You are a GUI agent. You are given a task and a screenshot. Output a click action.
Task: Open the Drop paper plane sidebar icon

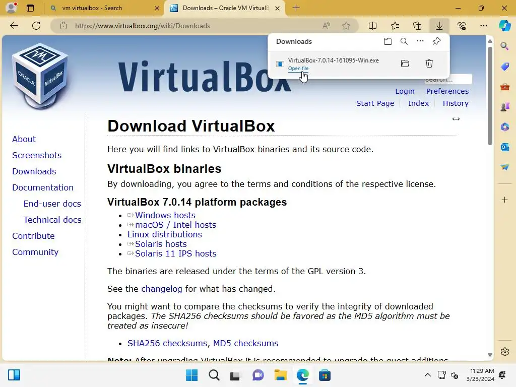pyautogui.click(x=504, y=167)
